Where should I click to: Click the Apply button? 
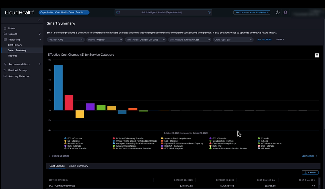point(280,40)
